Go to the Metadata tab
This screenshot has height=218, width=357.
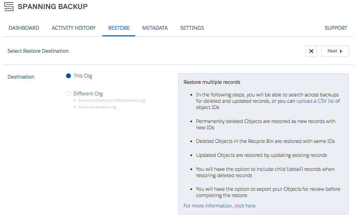point(155,28)
